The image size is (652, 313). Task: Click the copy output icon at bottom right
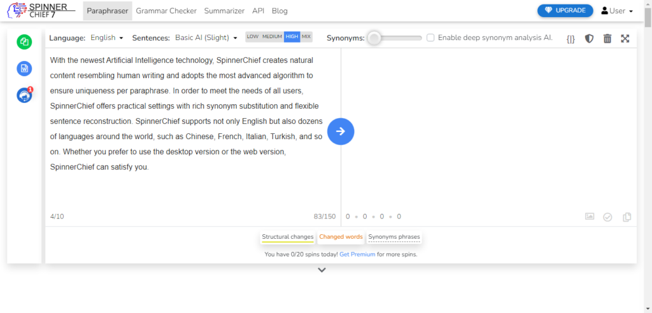(x=627, y=217)
